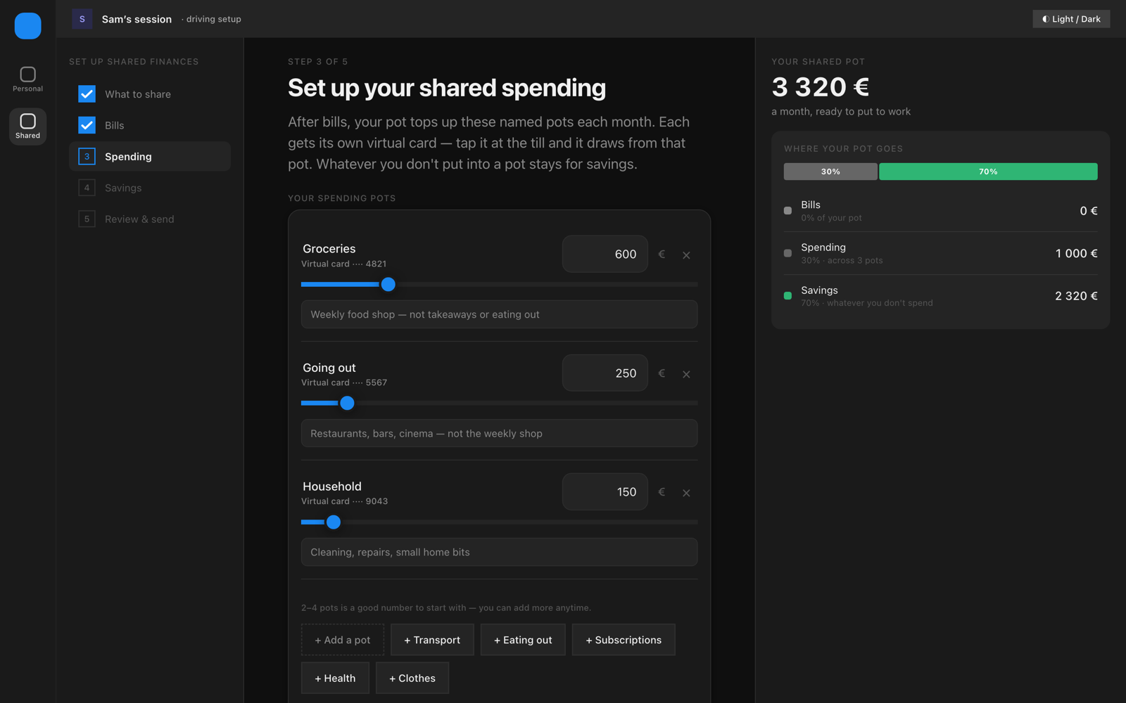Screen dimensions: 1126x703
Task: Click the Spending legend square in pot breakdown
Action: pos(787,253)
